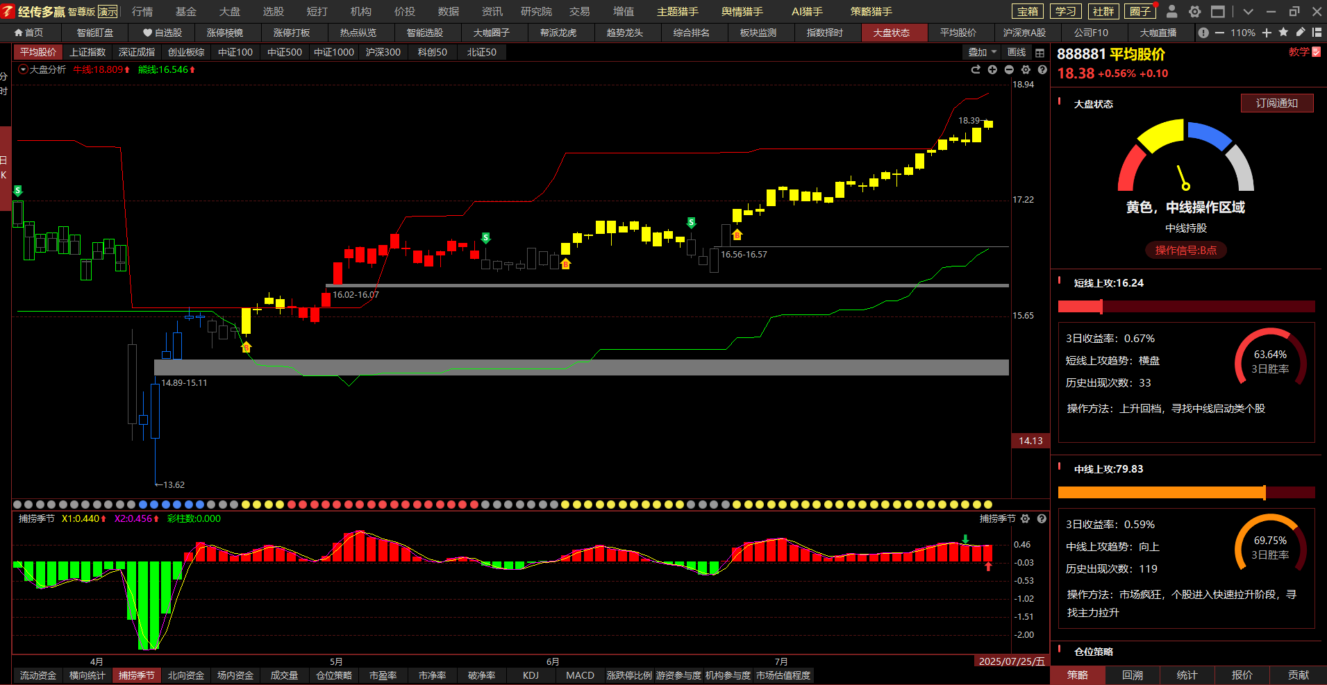This screenshot has height=685, width=1327.
Task: Open the 策略猎手 menu
Action: [871, 12]
